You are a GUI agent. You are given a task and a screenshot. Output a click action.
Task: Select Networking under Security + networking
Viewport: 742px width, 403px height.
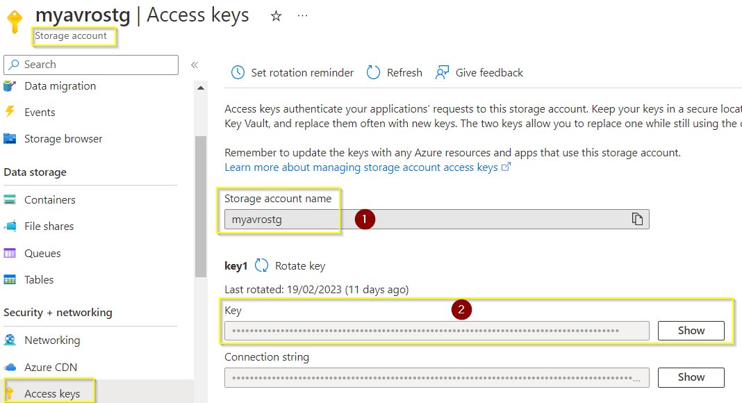tap(52, 340)
